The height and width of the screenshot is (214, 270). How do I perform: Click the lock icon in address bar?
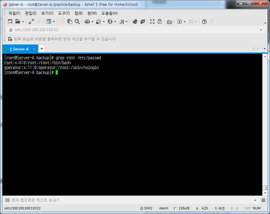[x=11, y=30]
